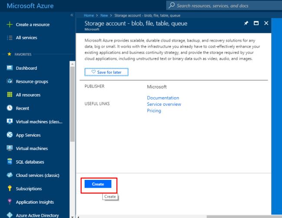Viewport: 282px width, 218px height.
Task: Click the USEFUL LINKS label
Action: (x=97, y=104)
